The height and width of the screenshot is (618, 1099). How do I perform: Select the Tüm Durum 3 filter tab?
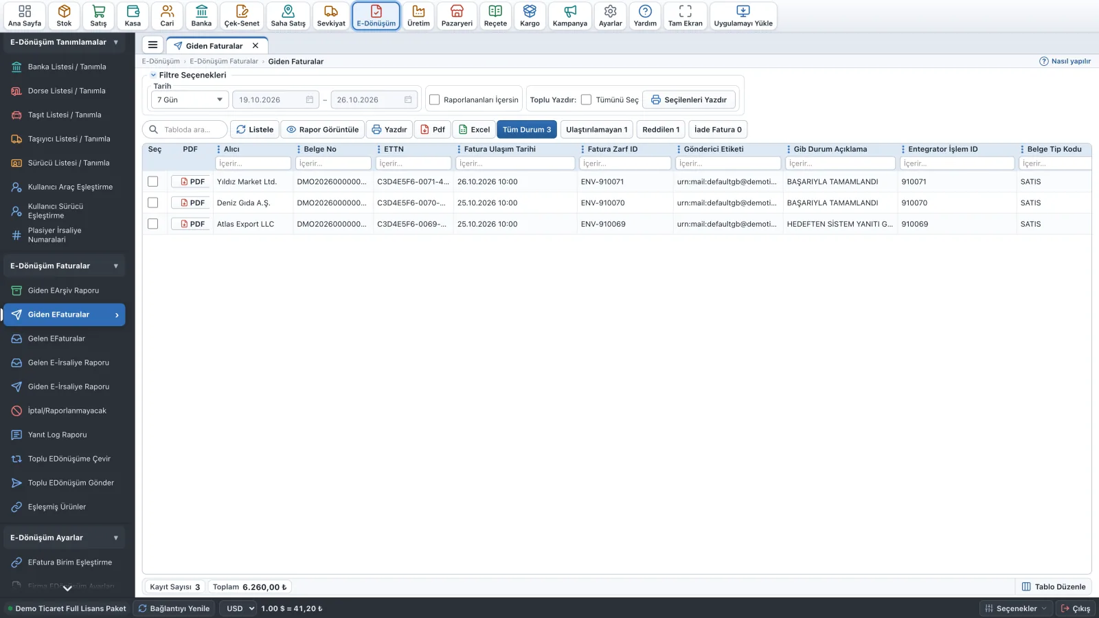(527, 129)
